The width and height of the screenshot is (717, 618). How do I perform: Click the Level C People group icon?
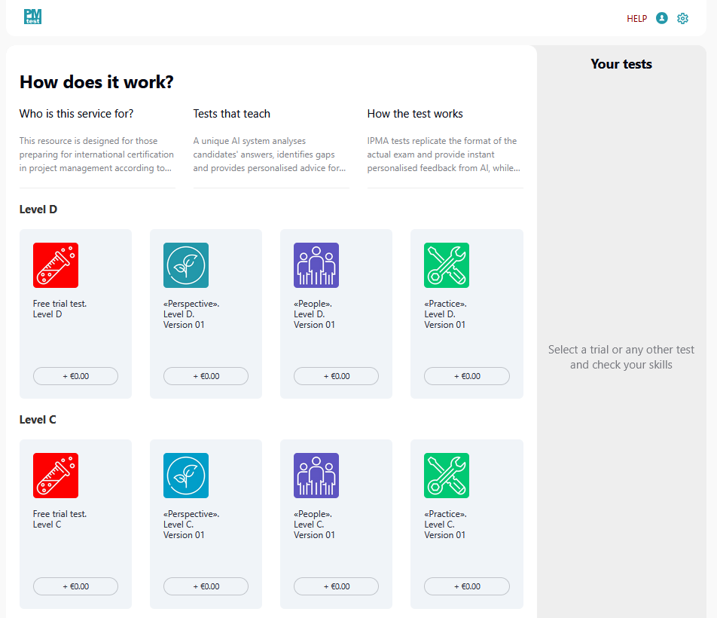[316, 476]
